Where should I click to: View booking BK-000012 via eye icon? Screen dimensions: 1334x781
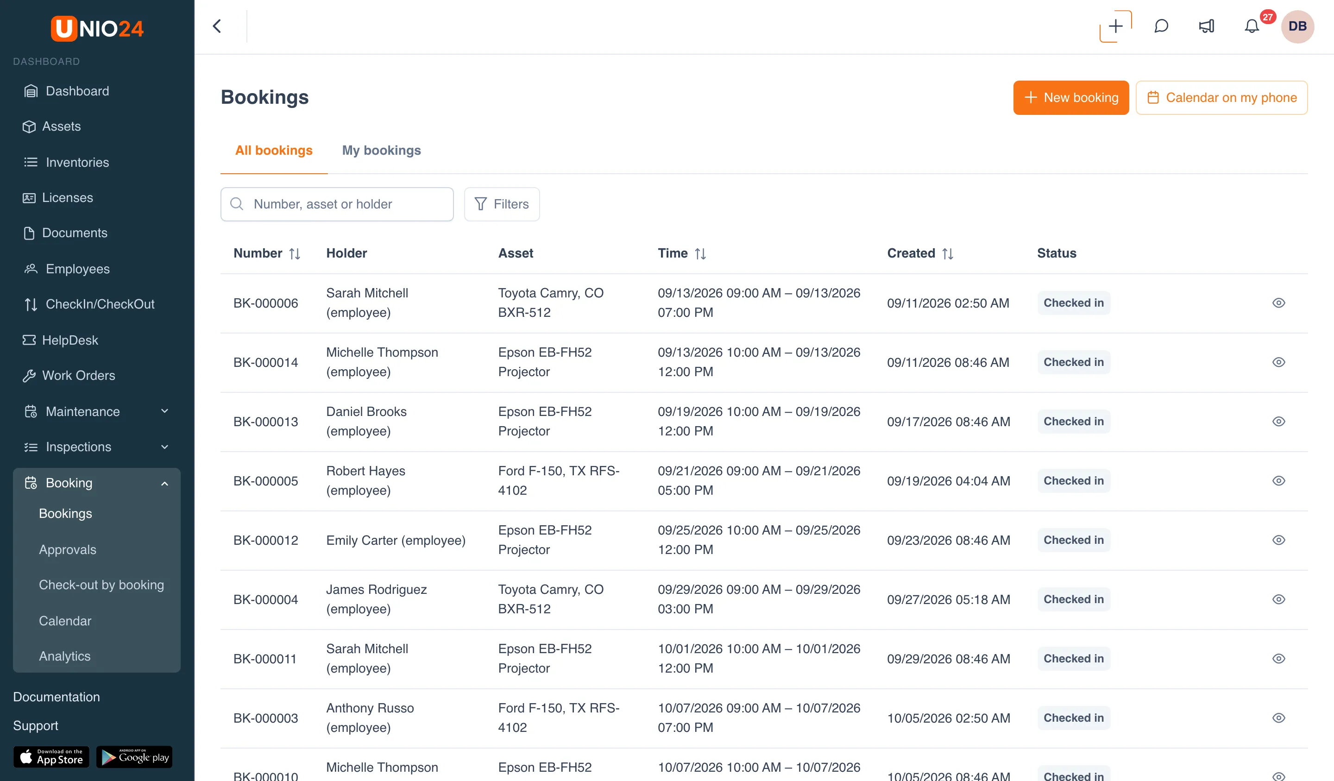(1278, 540)
